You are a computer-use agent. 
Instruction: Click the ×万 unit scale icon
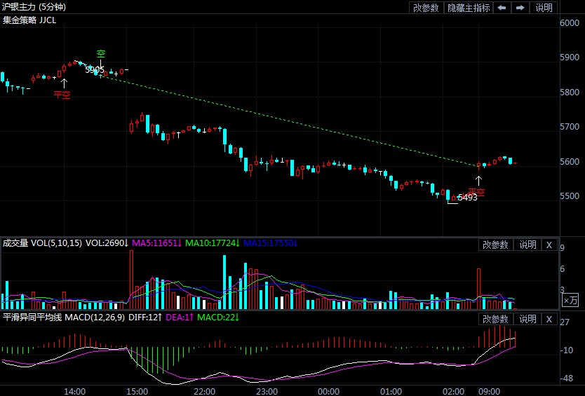pyautogui.click(x=571, y=301)
